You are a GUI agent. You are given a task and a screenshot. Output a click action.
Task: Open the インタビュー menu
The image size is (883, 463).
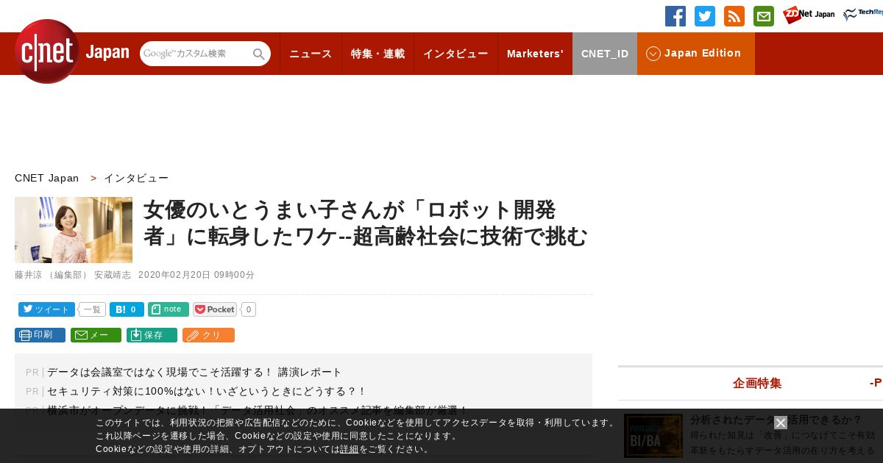click(455, 54)
